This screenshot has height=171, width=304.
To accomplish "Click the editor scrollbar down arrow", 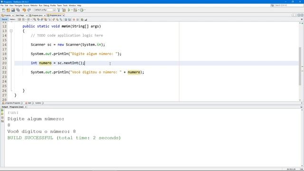I will 300,100.
